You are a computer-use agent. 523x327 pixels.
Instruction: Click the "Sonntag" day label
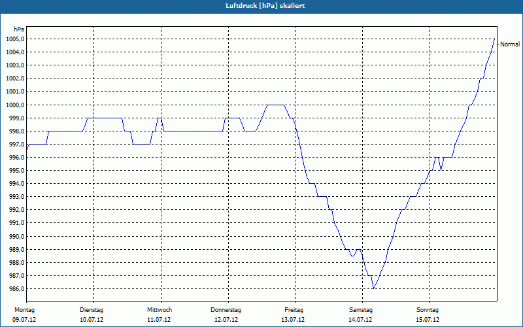point(428,310)
